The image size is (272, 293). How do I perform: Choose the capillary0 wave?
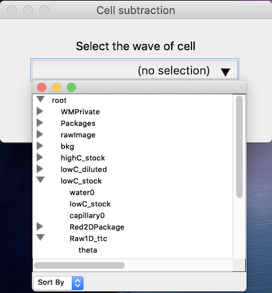[87, 216]
